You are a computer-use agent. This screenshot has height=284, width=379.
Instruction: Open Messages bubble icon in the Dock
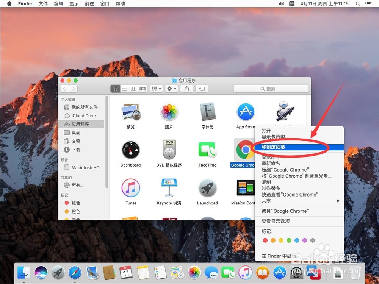point(211,273)
